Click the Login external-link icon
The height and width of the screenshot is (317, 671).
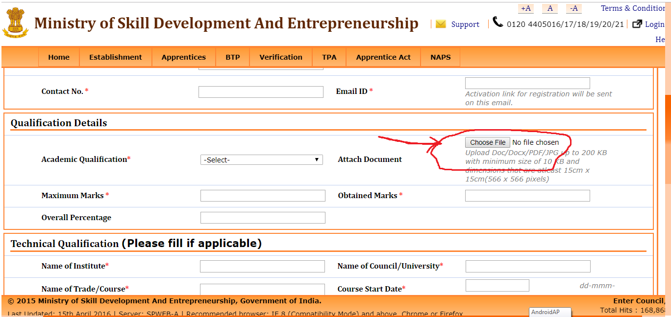click(637, 24)
